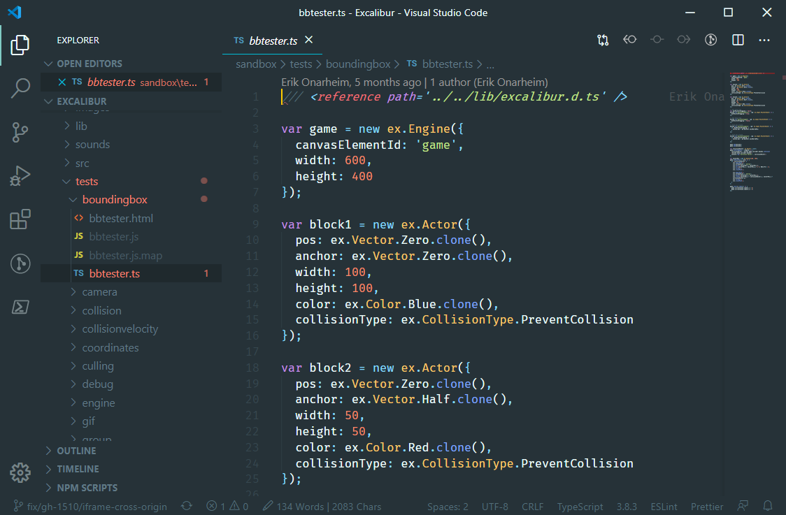Click tests in the breadcrumb path
Viewport: 786px width, 515px height.
coord(301,64)
